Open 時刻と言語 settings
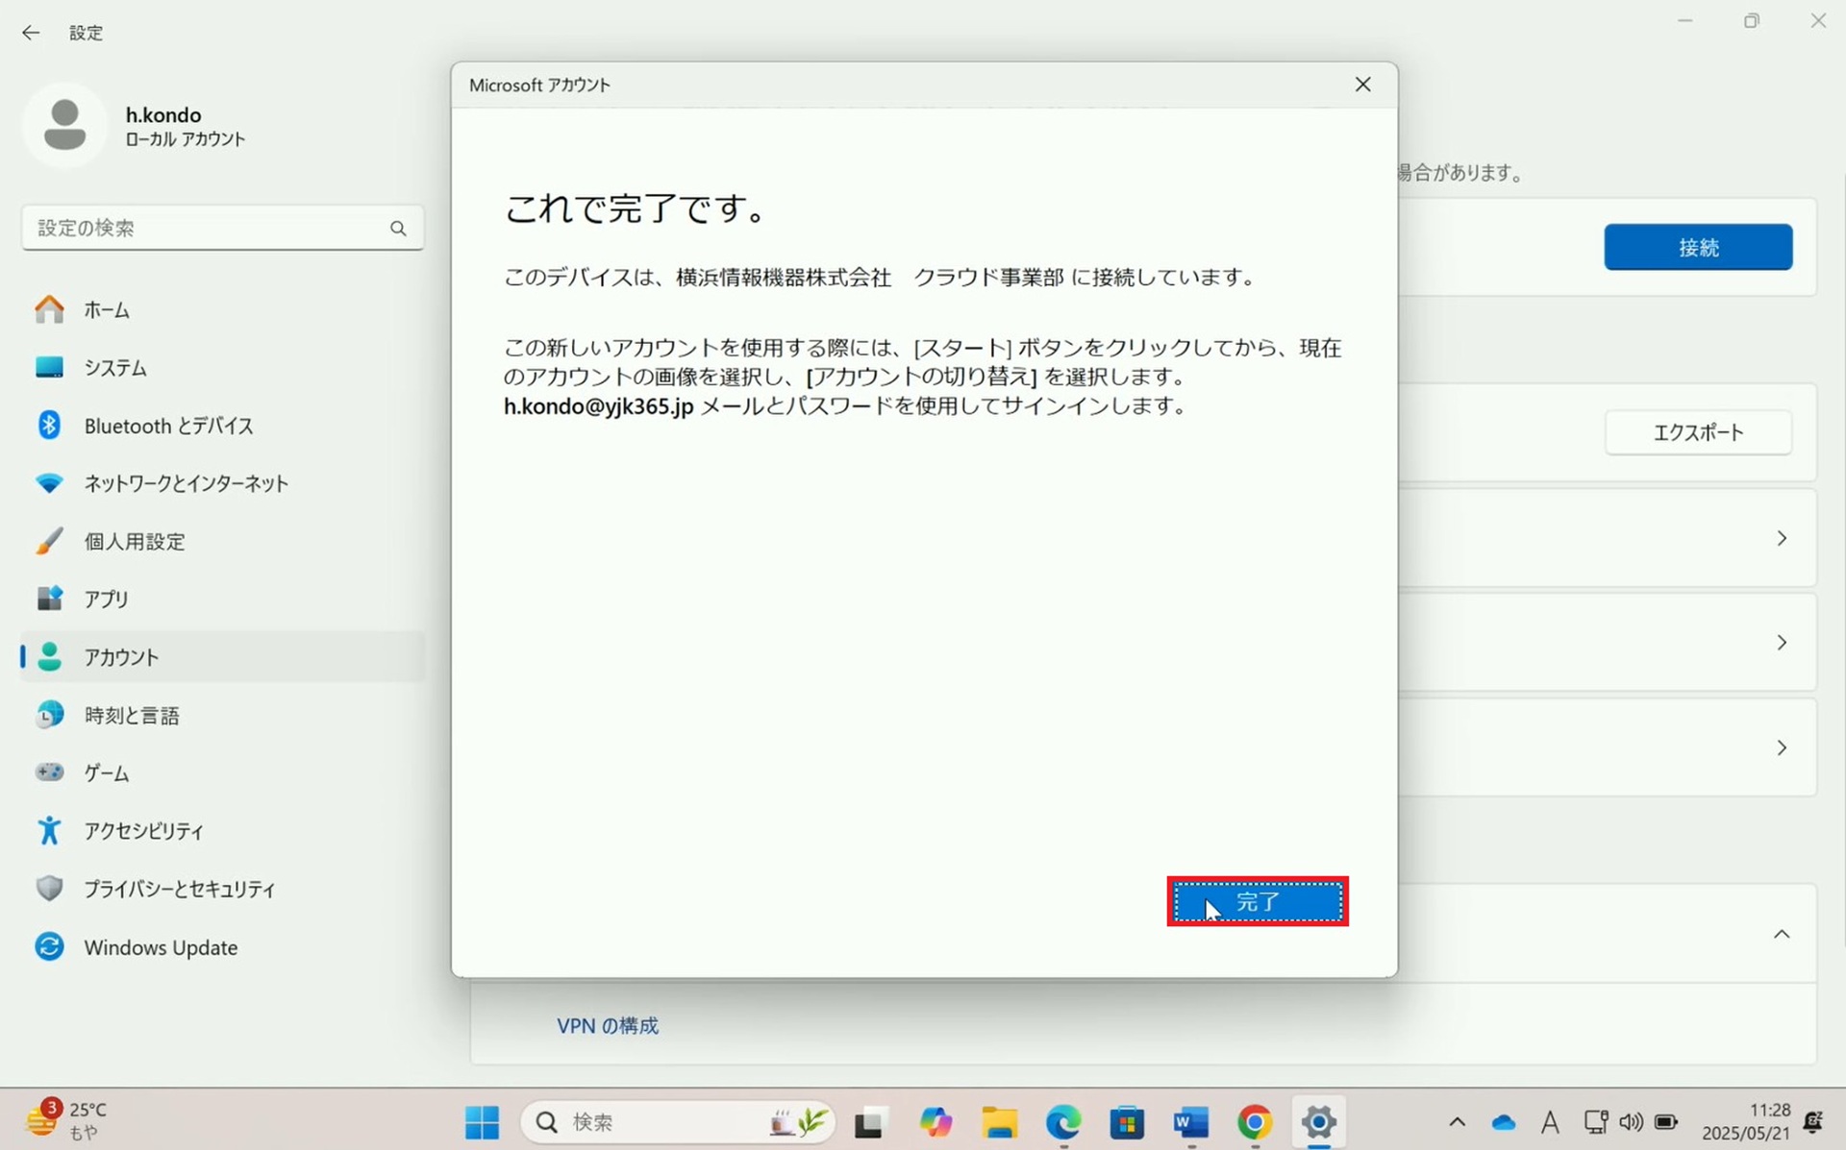Image resolution: width=1846 pixels, height=1150 pixels. 222,715
